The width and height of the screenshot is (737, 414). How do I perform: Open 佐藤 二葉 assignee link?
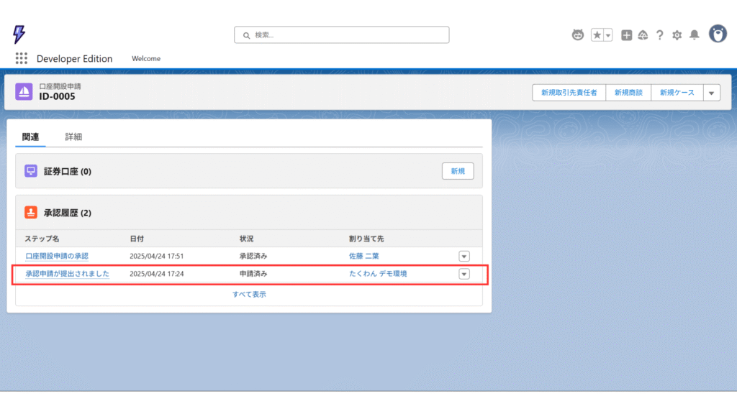(x=363, y=256)
